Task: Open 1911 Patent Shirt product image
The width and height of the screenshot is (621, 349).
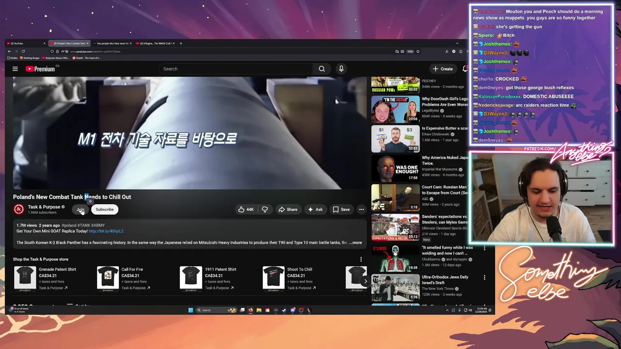Action: (191, 277)
